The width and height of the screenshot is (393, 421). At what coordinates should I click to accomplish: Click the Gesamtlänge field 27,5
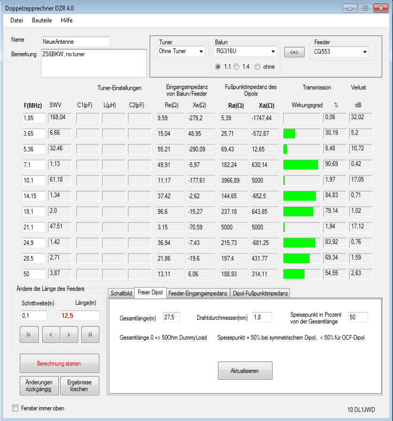point(172,318)
